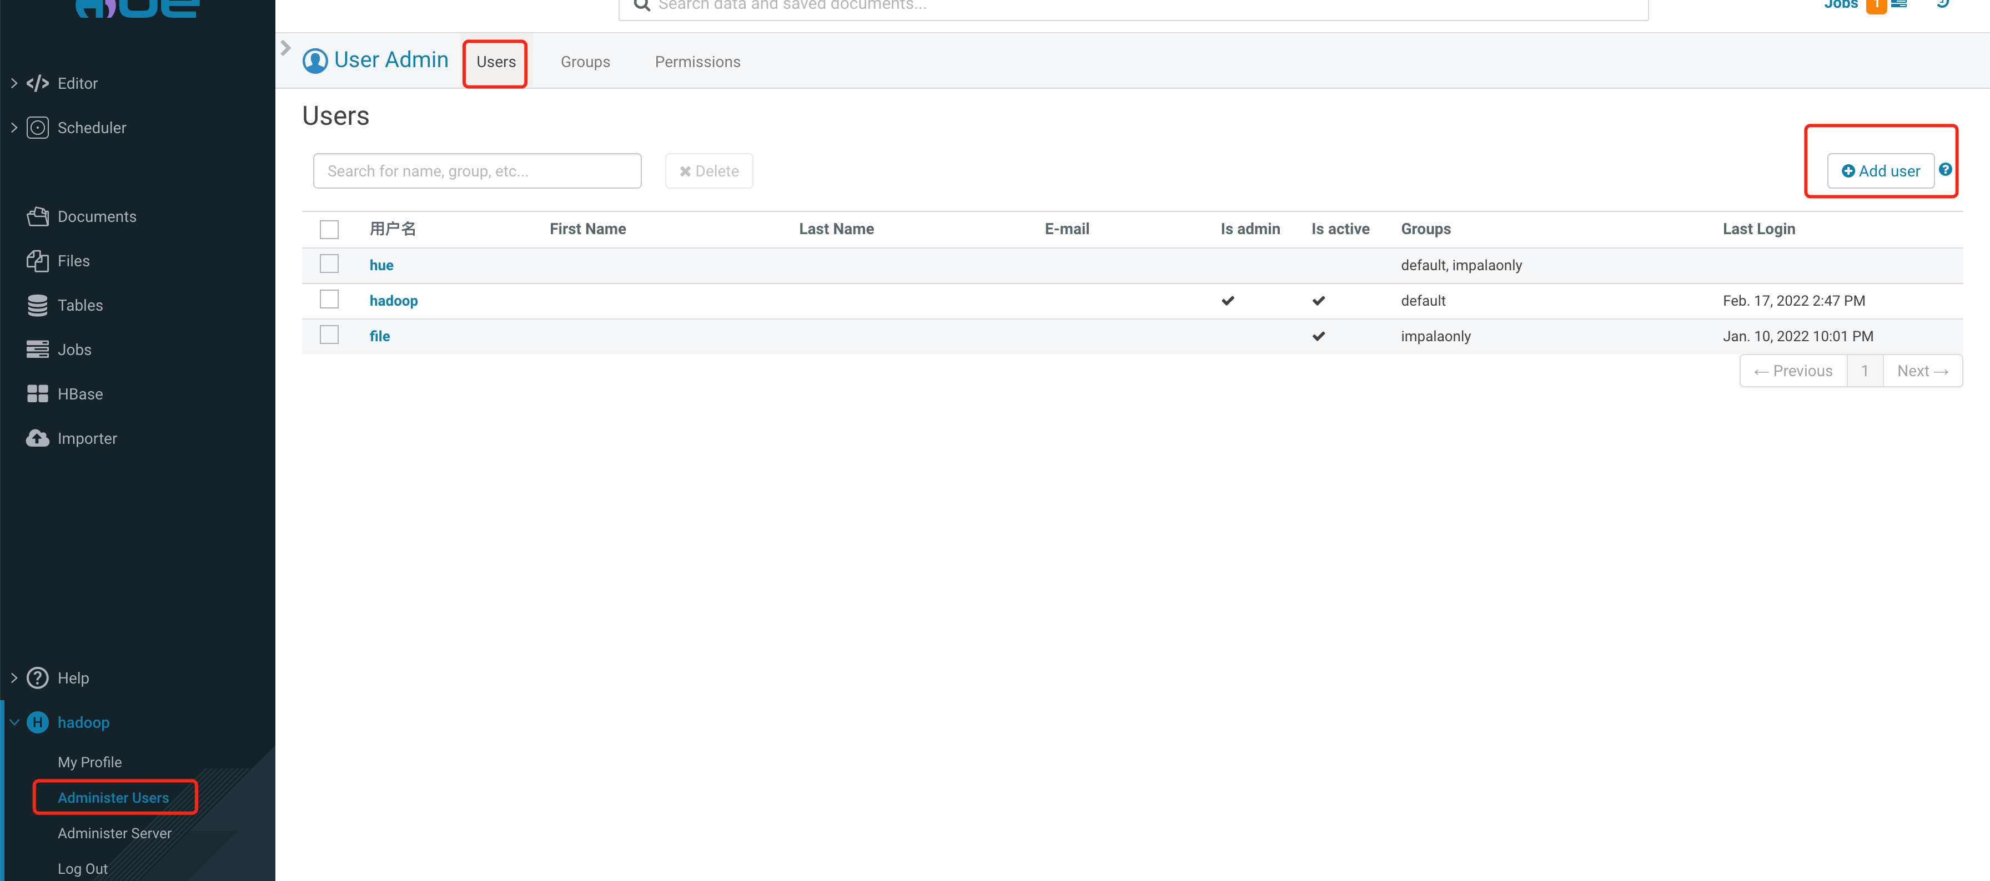
Task: Focus the search for name, group field
Action: tap(476, 171)
